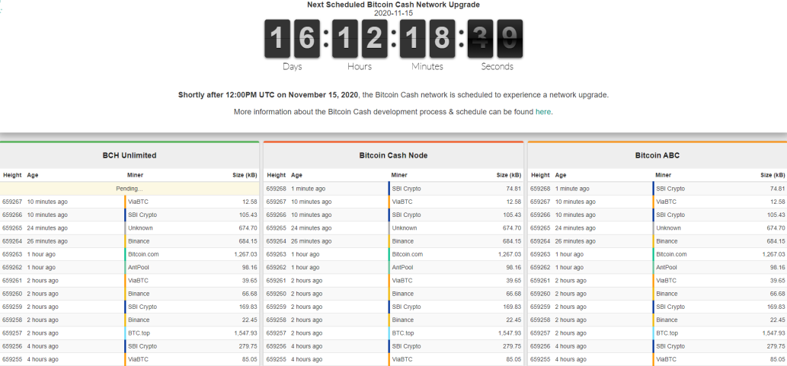
Task: Click '1 minute ago' in the Bitcoin ABC table
Action: click(x=572, y=189)
